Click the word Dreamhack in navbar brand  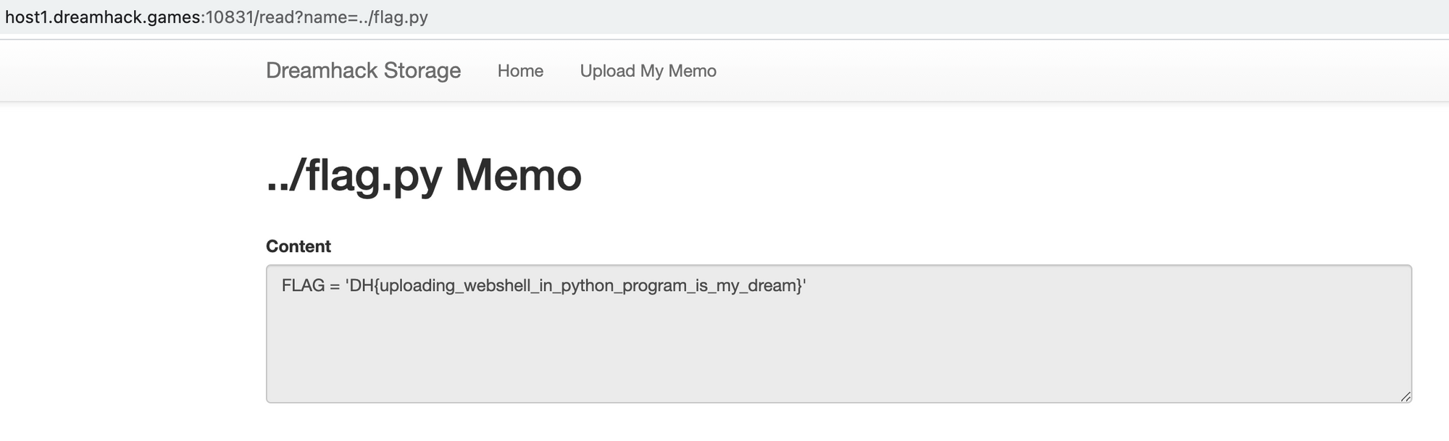[322, 71]
